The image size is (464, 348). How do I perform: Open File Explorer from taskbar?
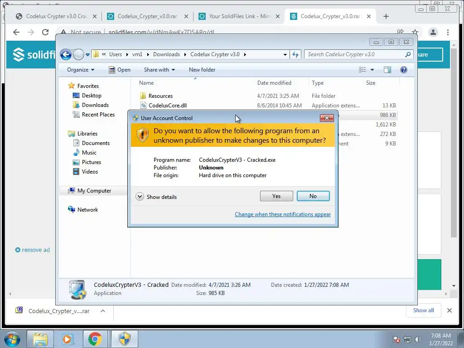[40, 339]
